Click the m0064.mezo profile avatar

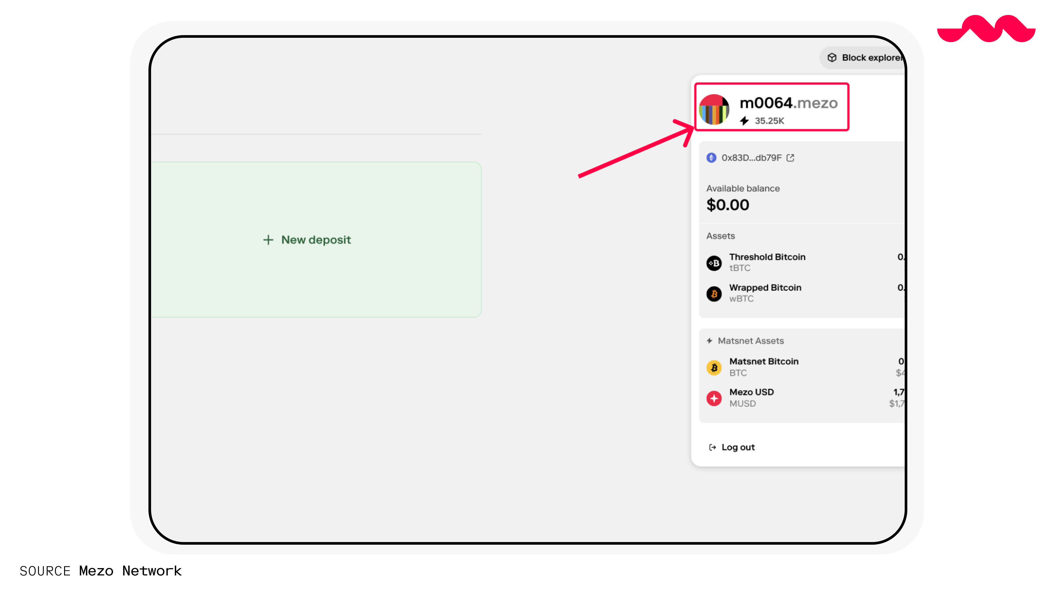(714, 109)
